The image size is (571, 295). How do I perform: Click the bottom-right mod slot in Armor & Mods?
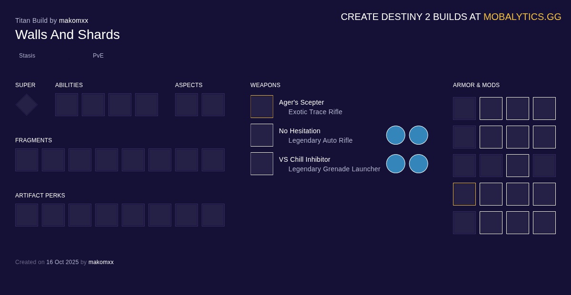point(544,223)
